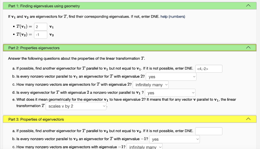Click the 'help' link

[165, 16]
